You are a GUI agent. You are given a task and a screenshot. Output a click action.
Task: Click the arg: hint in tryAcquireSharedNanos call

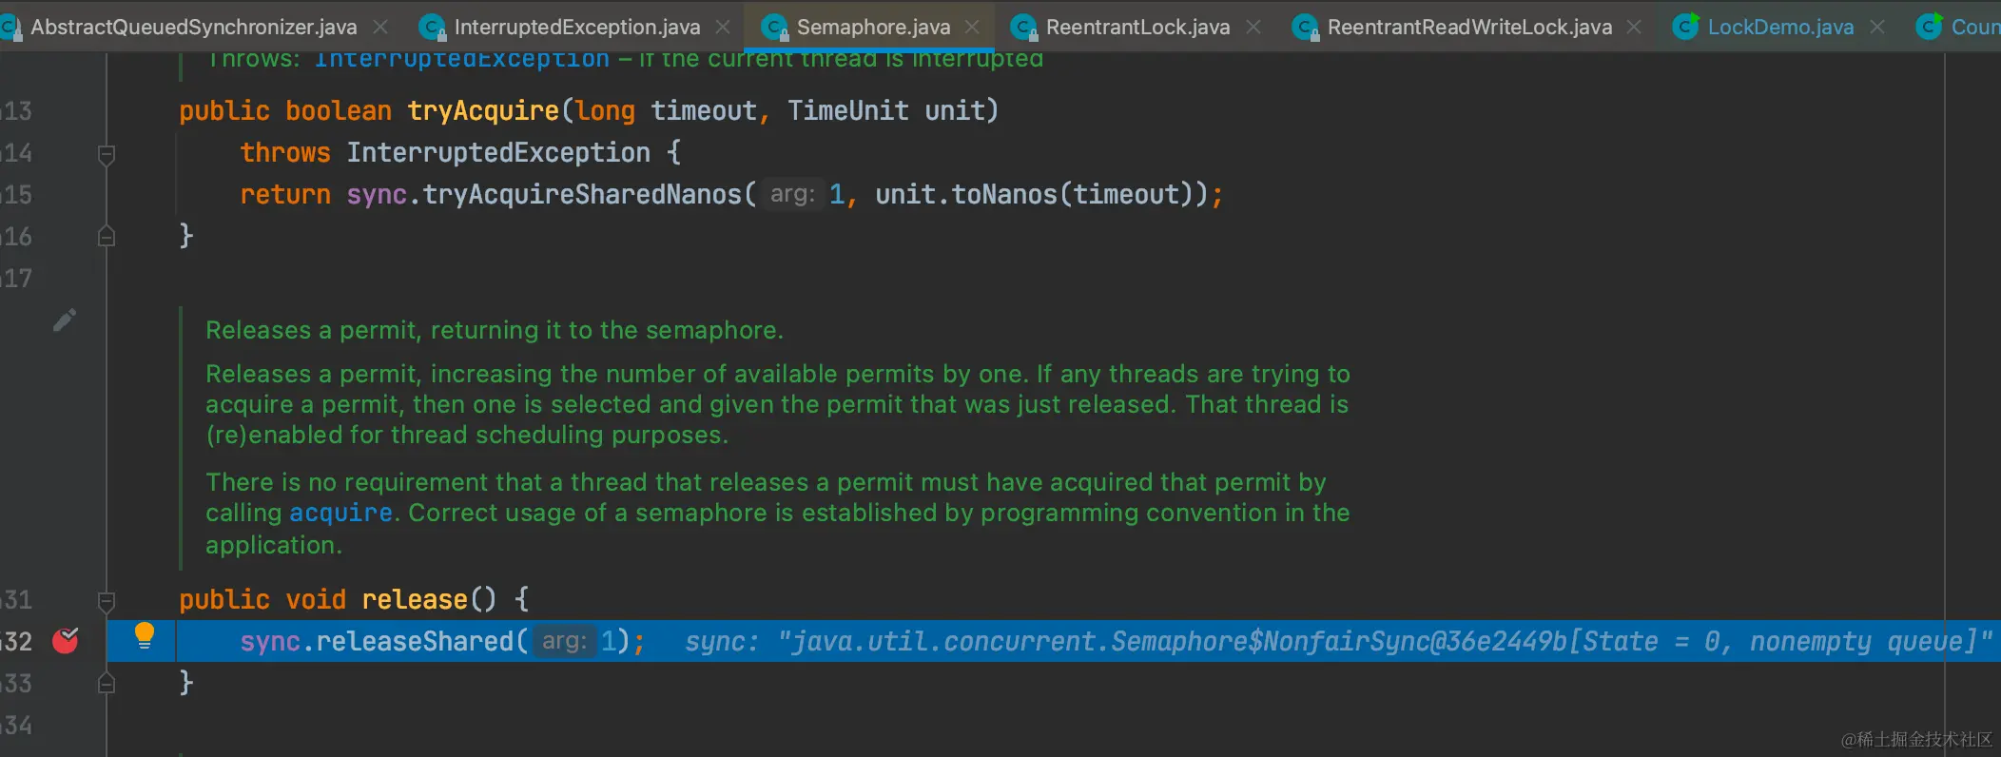[x=792, y=194]
